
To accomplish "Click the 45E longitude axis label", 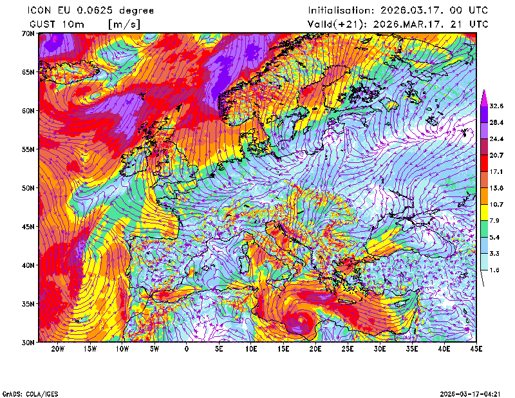I will click(x=476, y=349).
